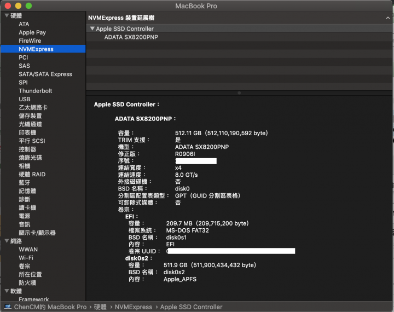Select 診斷 in the sidebar
Viewport: 394px width, 312px height.
[25, 199]
